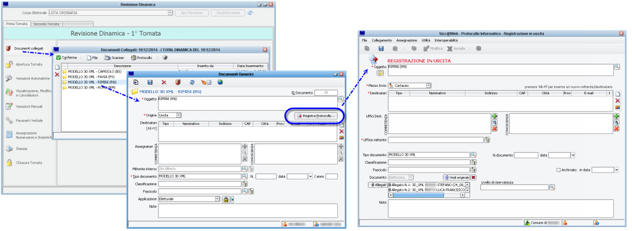Click Ufficio mittente input field
Screen dimensions: 632x231
click(436, 140)
